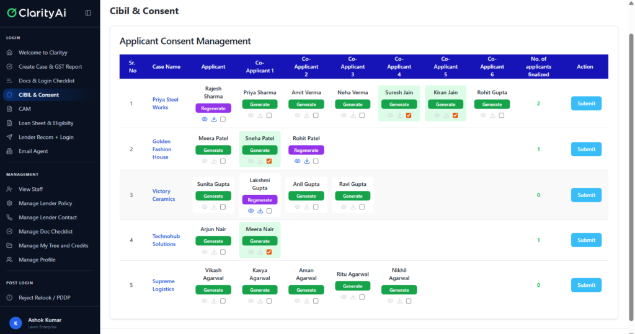Submit the Priya Steel Works case
Viewport: 635px width, 334px height.
585,103
